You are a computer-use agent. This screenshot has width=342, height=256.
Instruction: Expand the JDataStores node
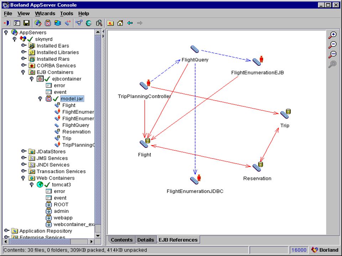[24, 151]
